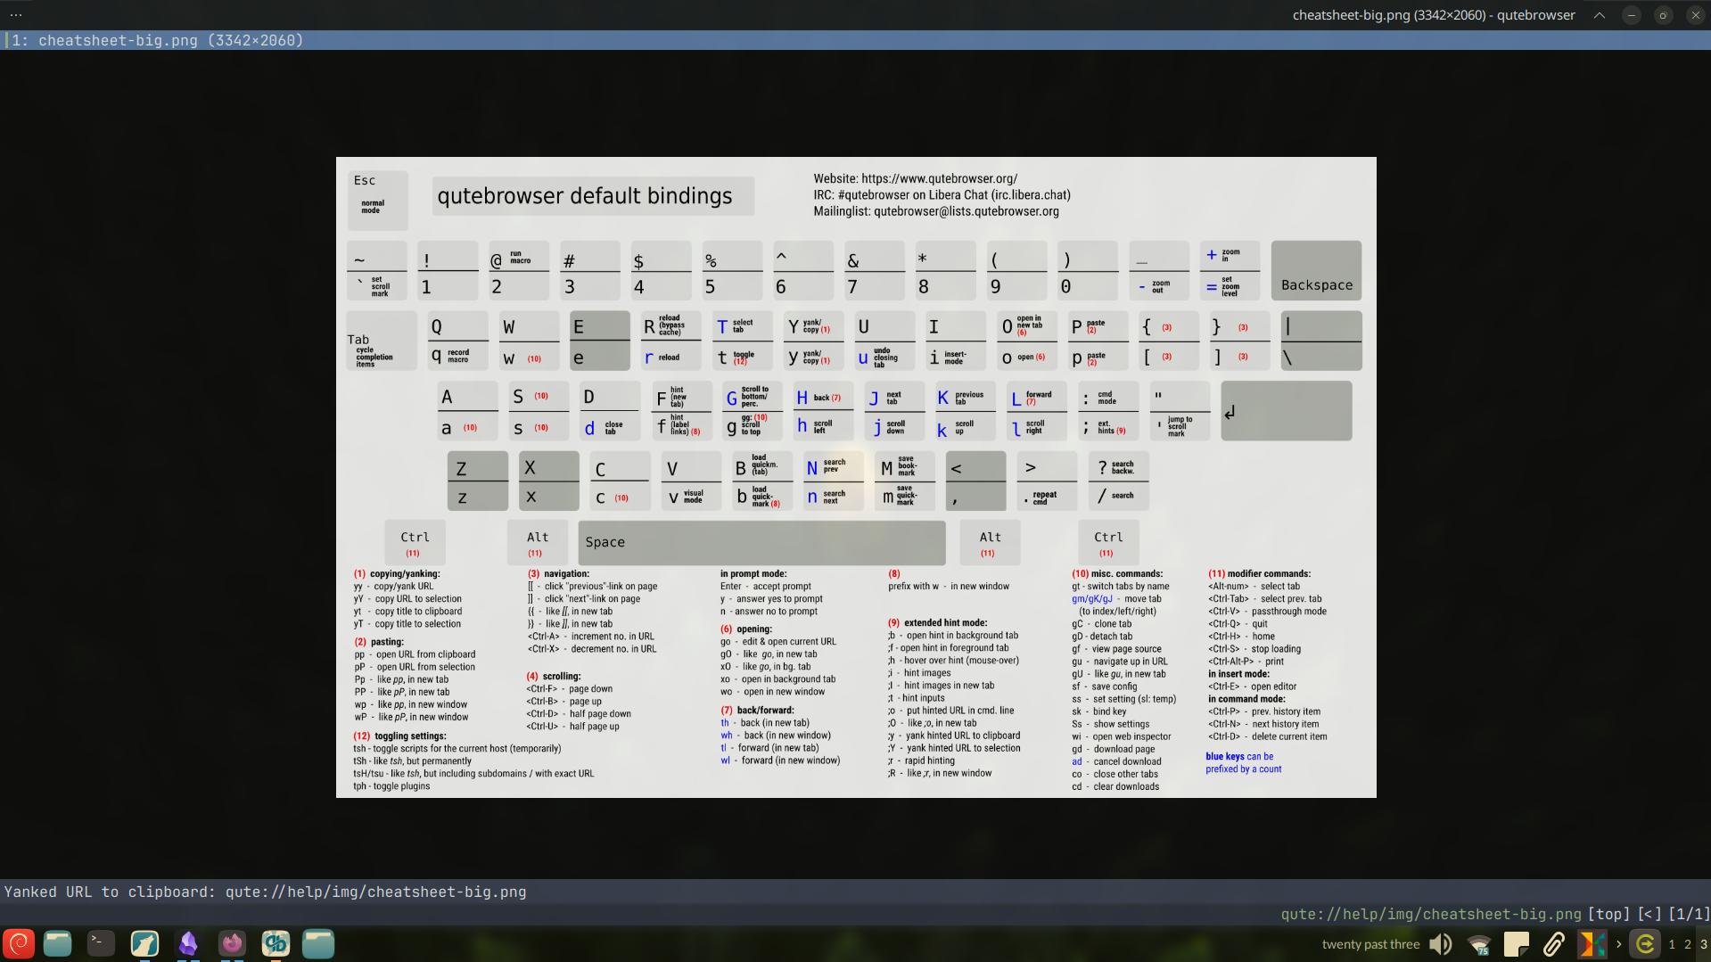Switch to virtual desktop 2
Viewport: 1711px width, 962px height.
pyautogui.click(x=1688, y=944)
